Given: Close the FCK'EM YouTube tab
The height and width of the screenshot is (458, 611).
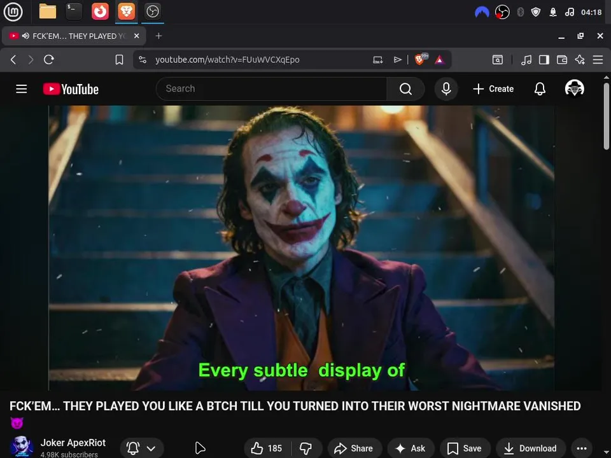Looking at the screenshot, I should 136,36.
